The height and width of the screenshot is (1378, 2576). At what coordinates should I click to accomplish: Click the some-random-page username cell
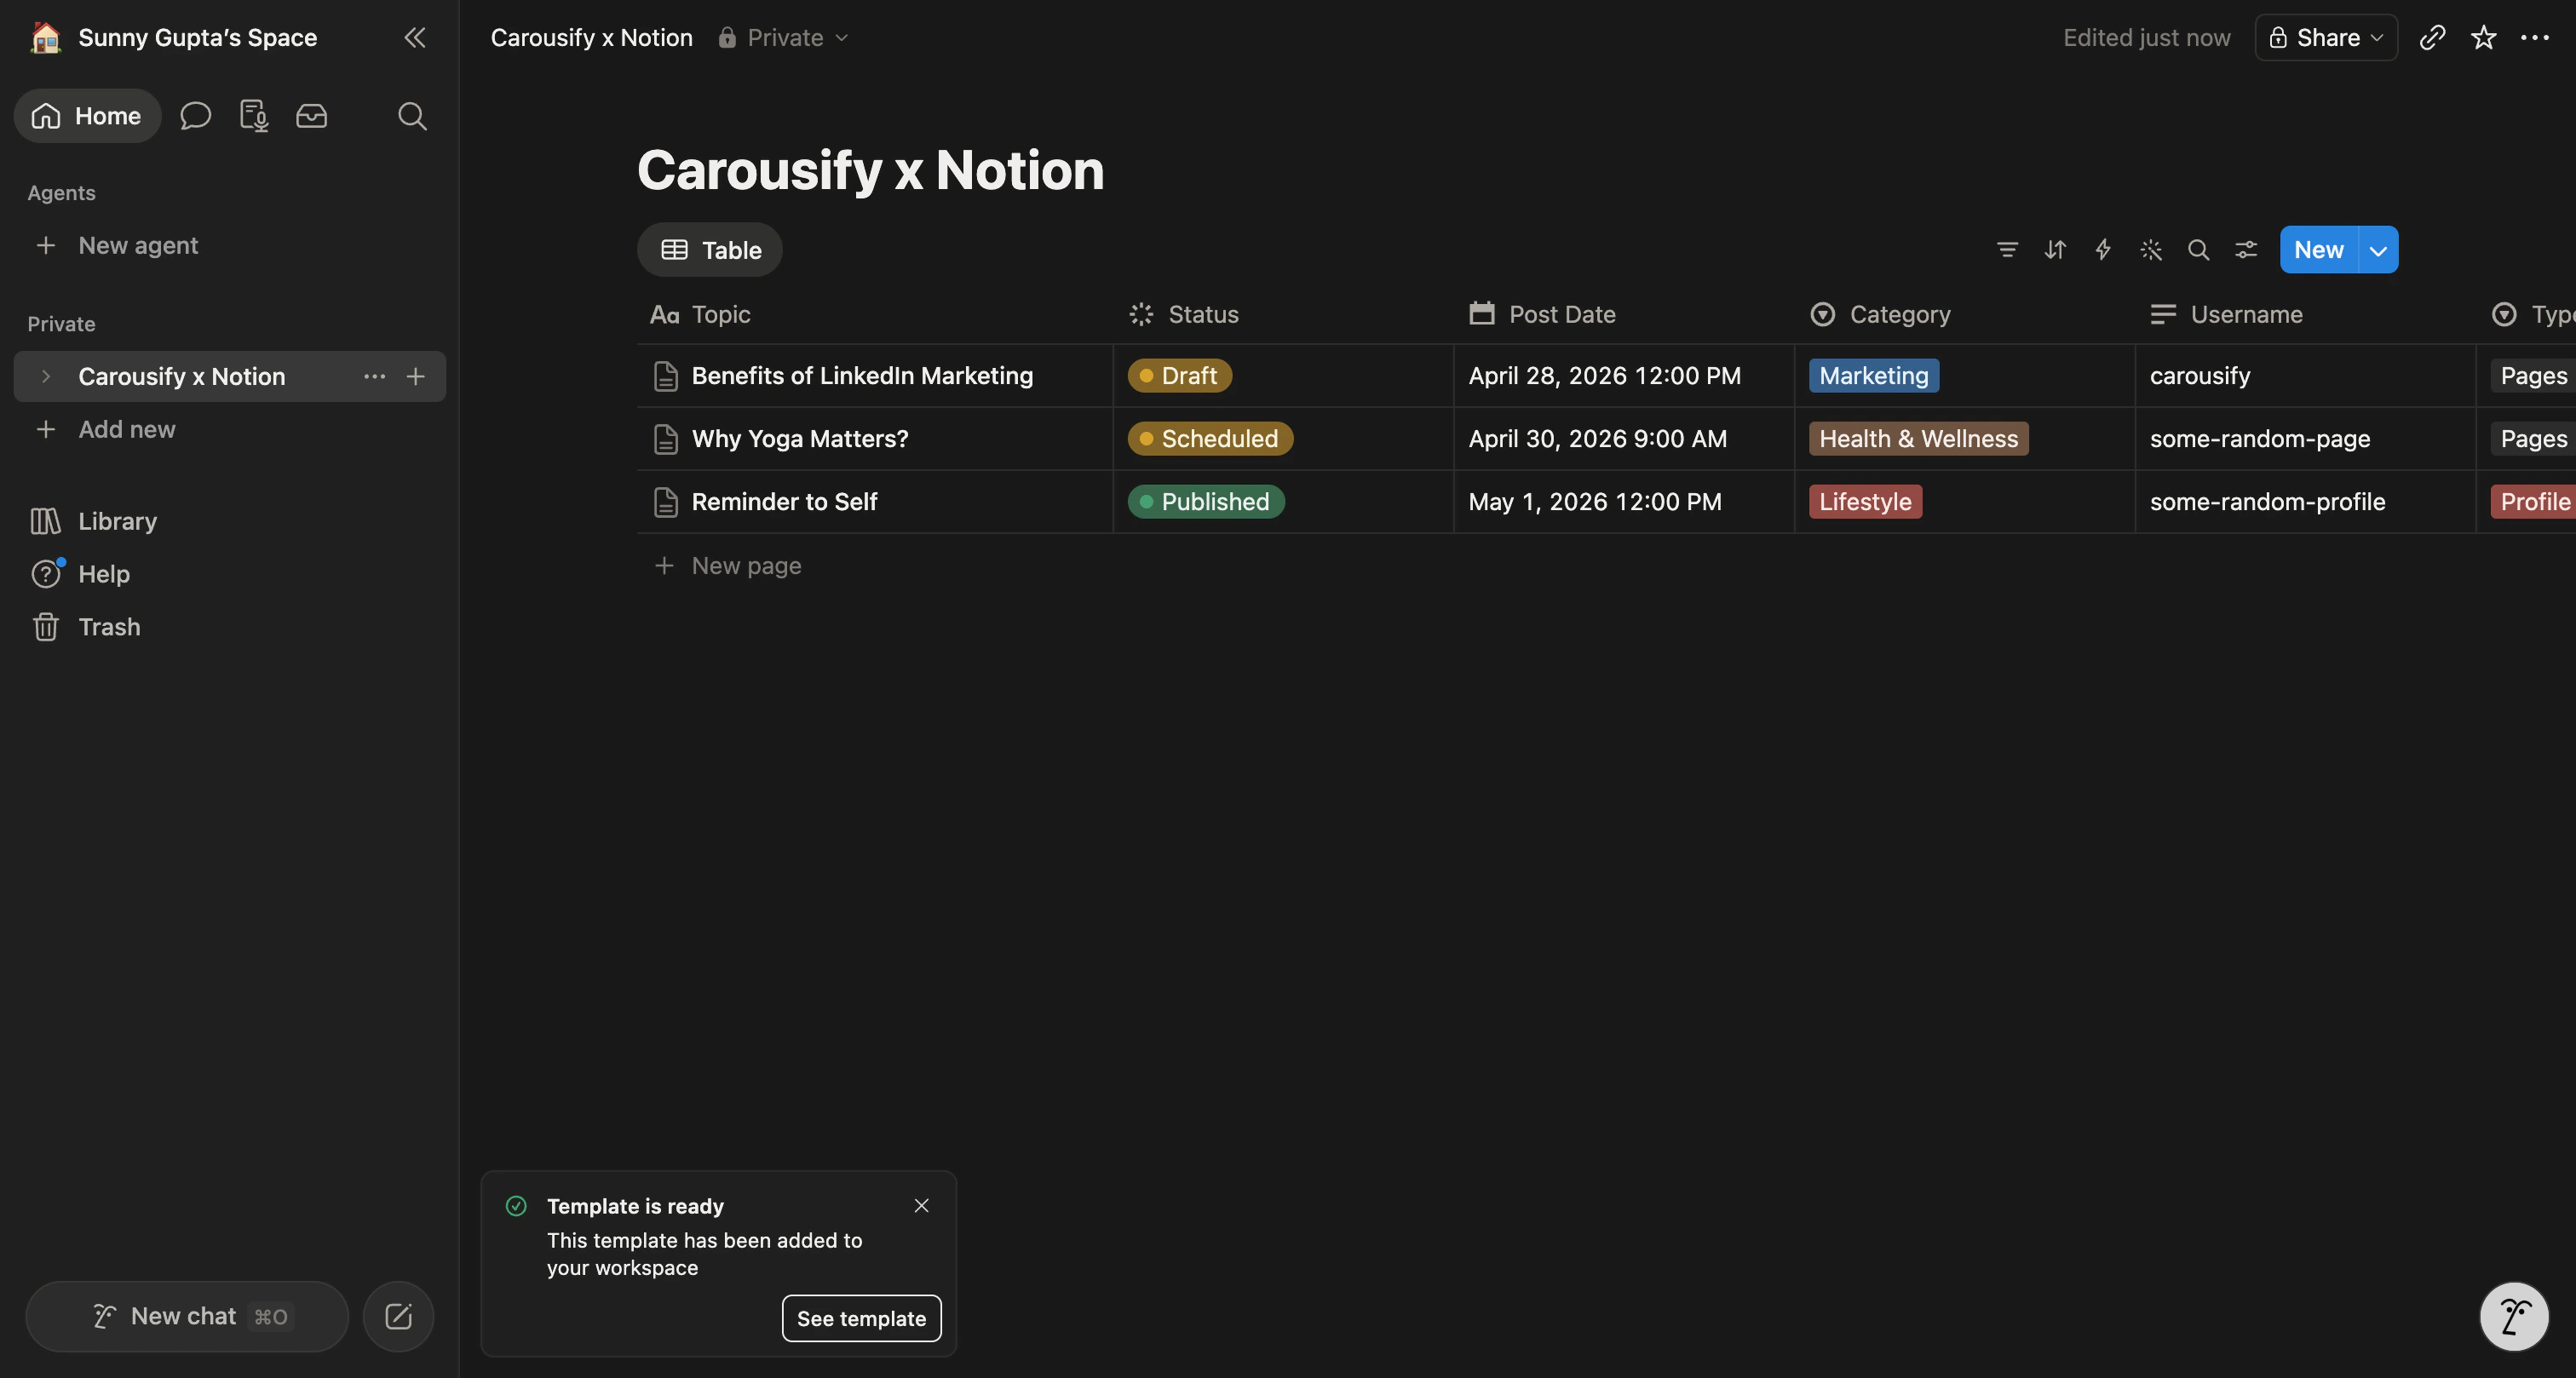2306,439
